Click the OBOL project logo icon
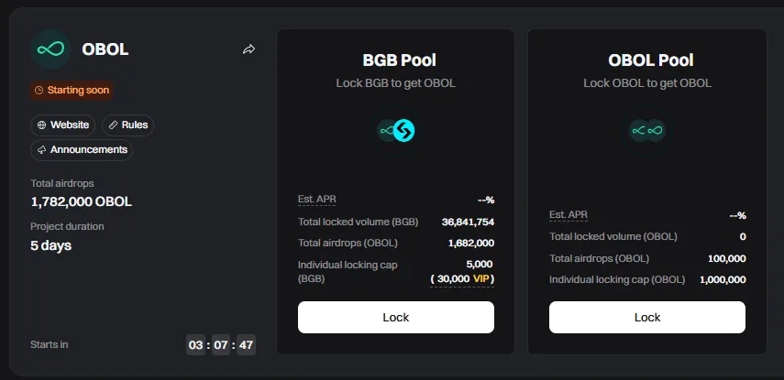This screenshot has width=784, height=380. [51, 49]
